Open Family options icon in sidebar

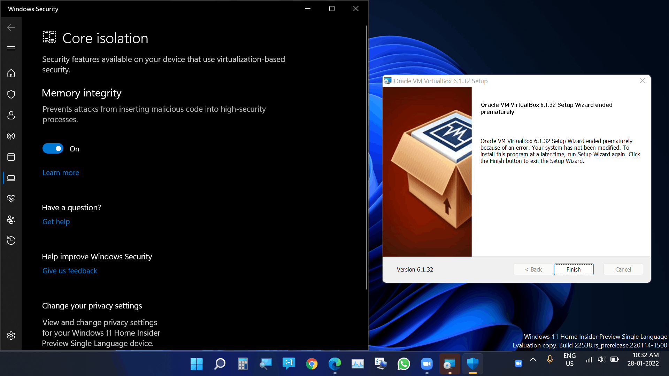point(11,220)
